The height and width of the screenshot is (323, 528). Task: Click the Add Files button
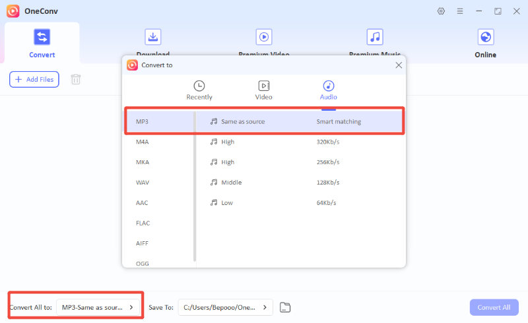point(34,79)
